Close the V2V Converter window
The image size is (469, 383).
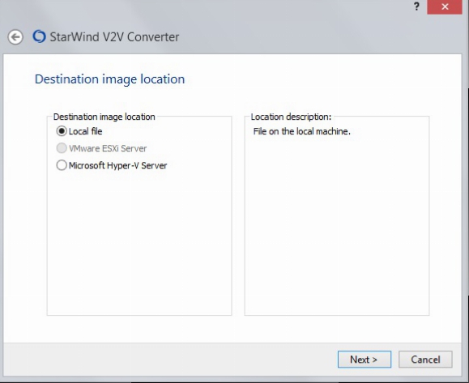pos(445,6)
